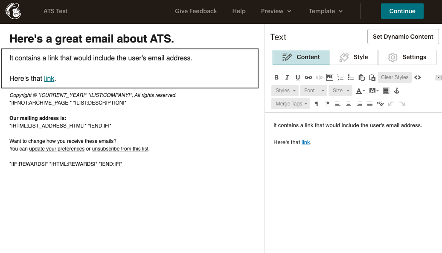Insert a bulleted list
442x253 pixels.
[351, 77]
